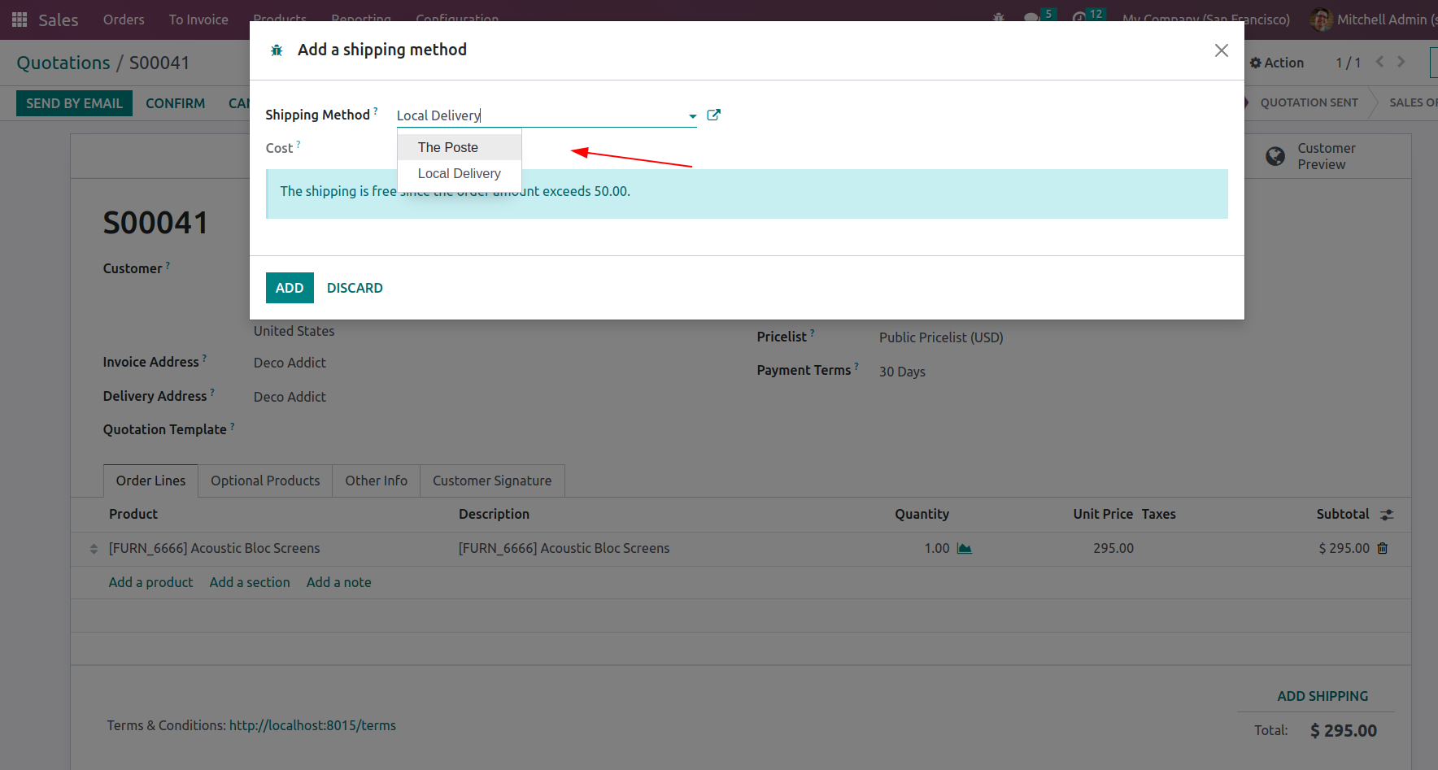Expand the Shipping Method dropdown arrow

click(692, 116)
